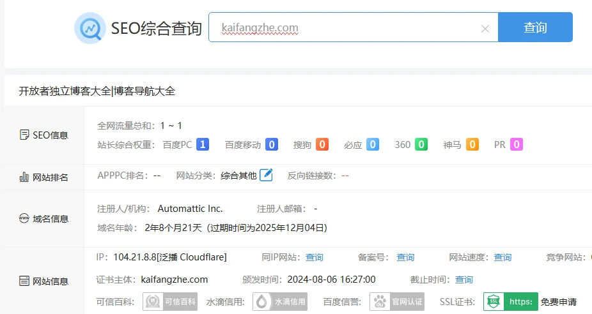The height and width of the screenshot is (314, 592).
Task: Click the kaifangzhe.com domain input field
Action: tap(345, 28)
